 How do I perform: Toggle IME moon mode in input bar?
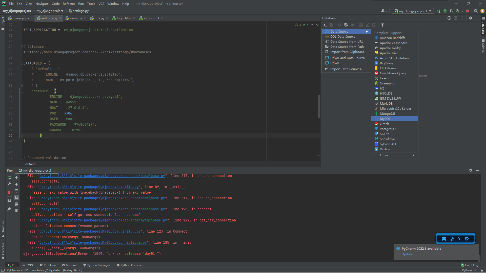[x=452, y=239]
